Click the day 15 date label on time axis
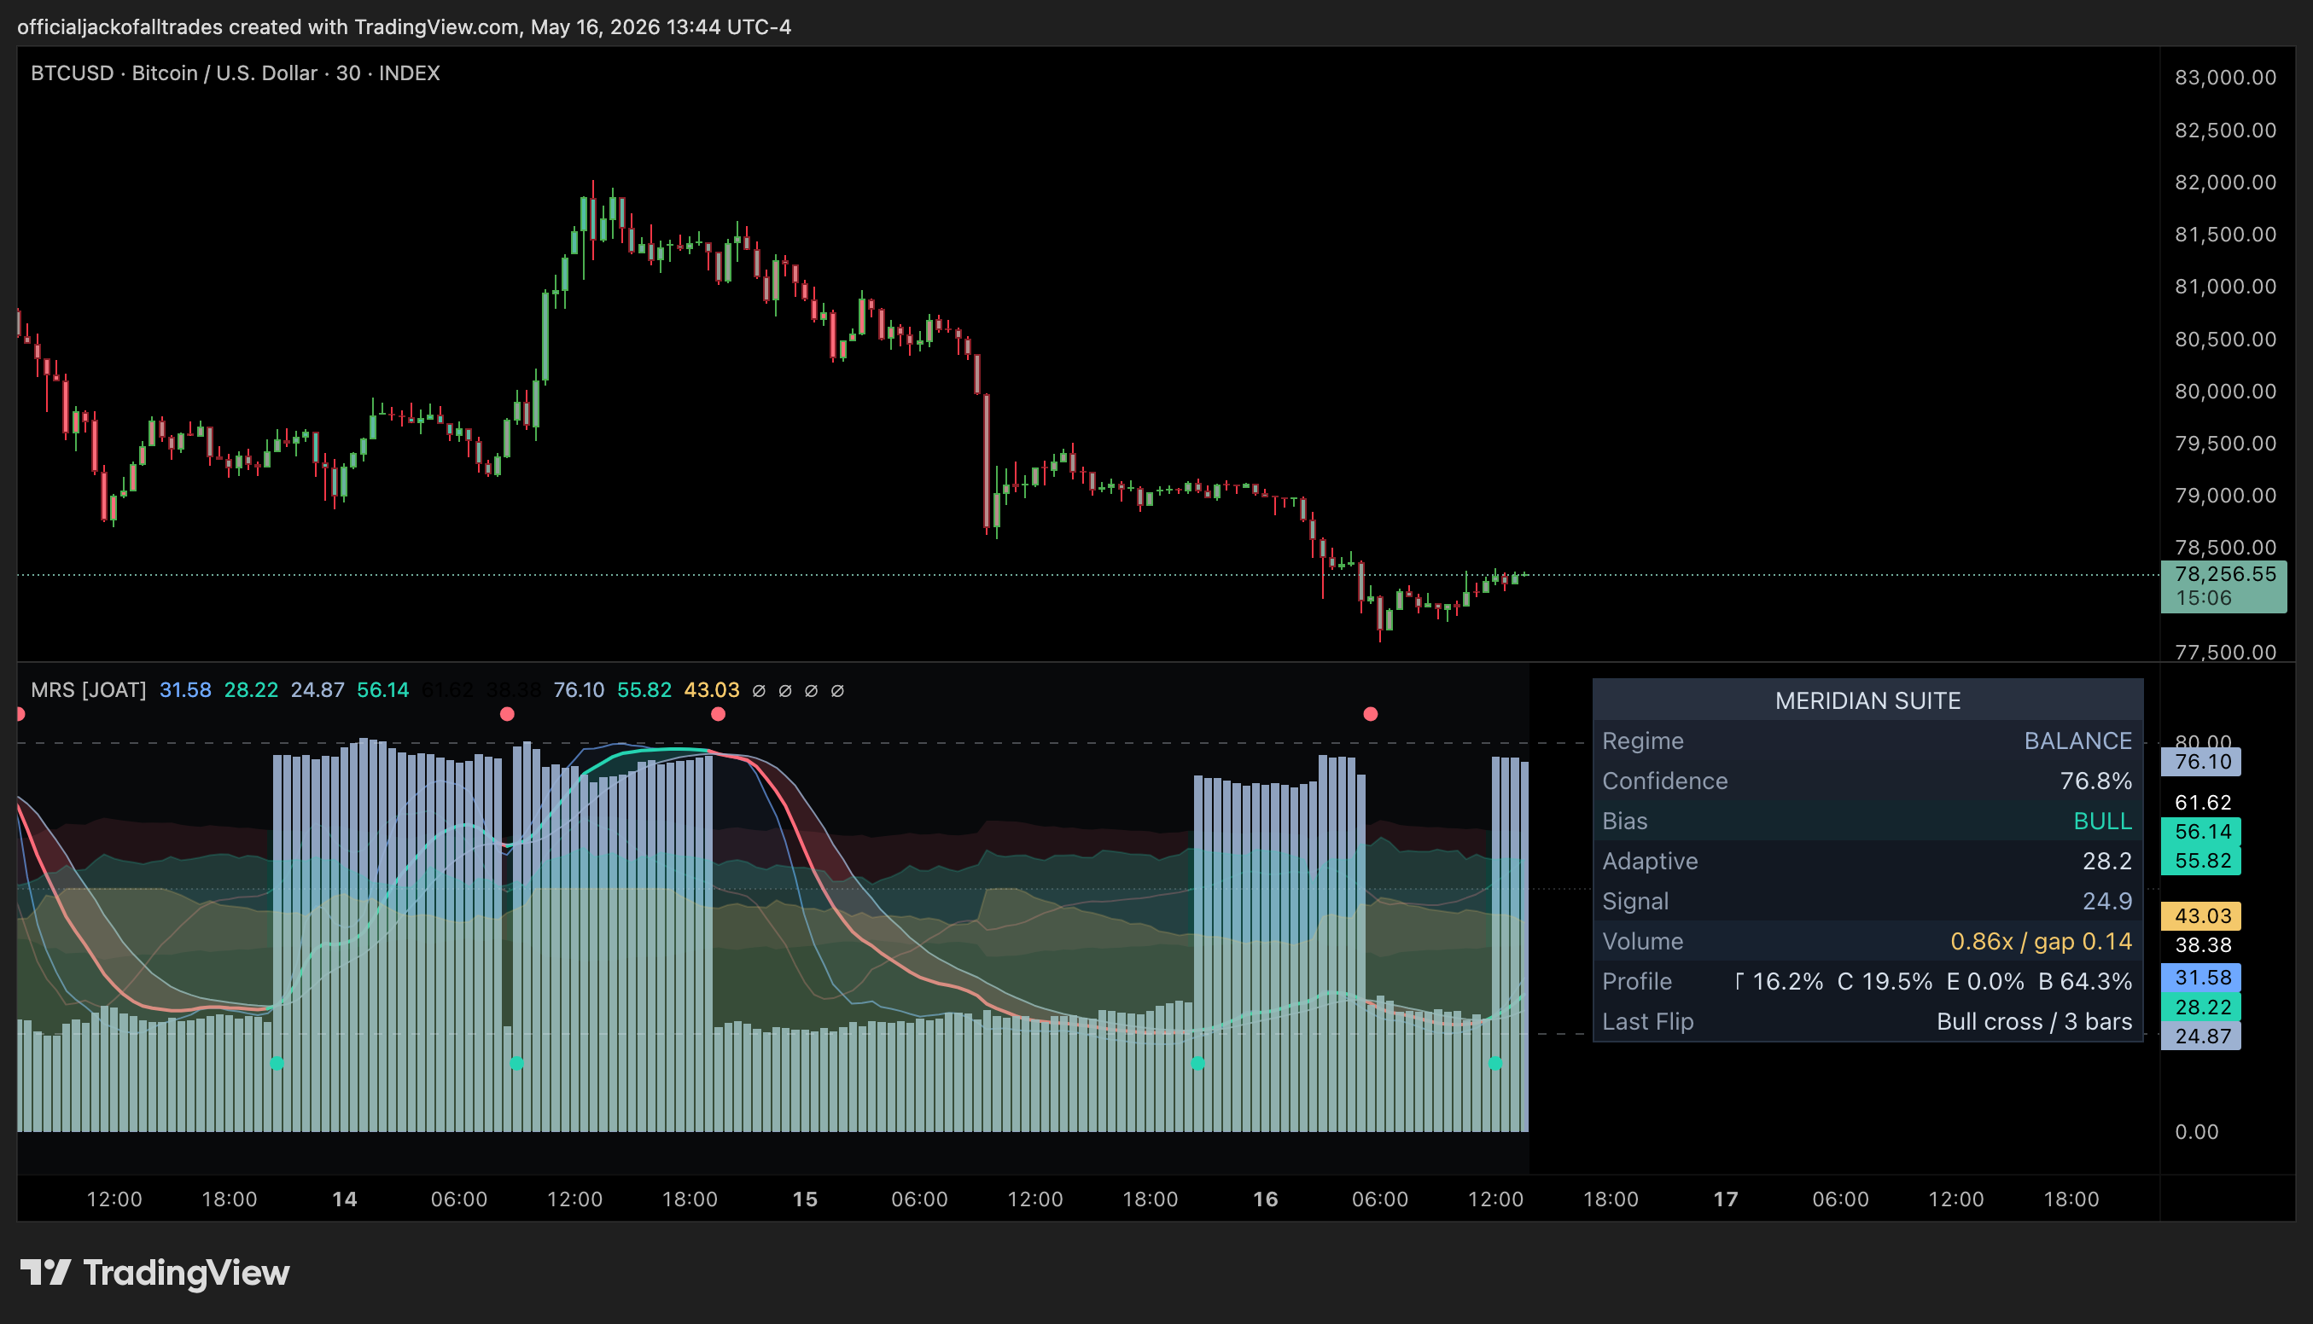This screenshot has width=2313, height=1324. coord(805,1199)
